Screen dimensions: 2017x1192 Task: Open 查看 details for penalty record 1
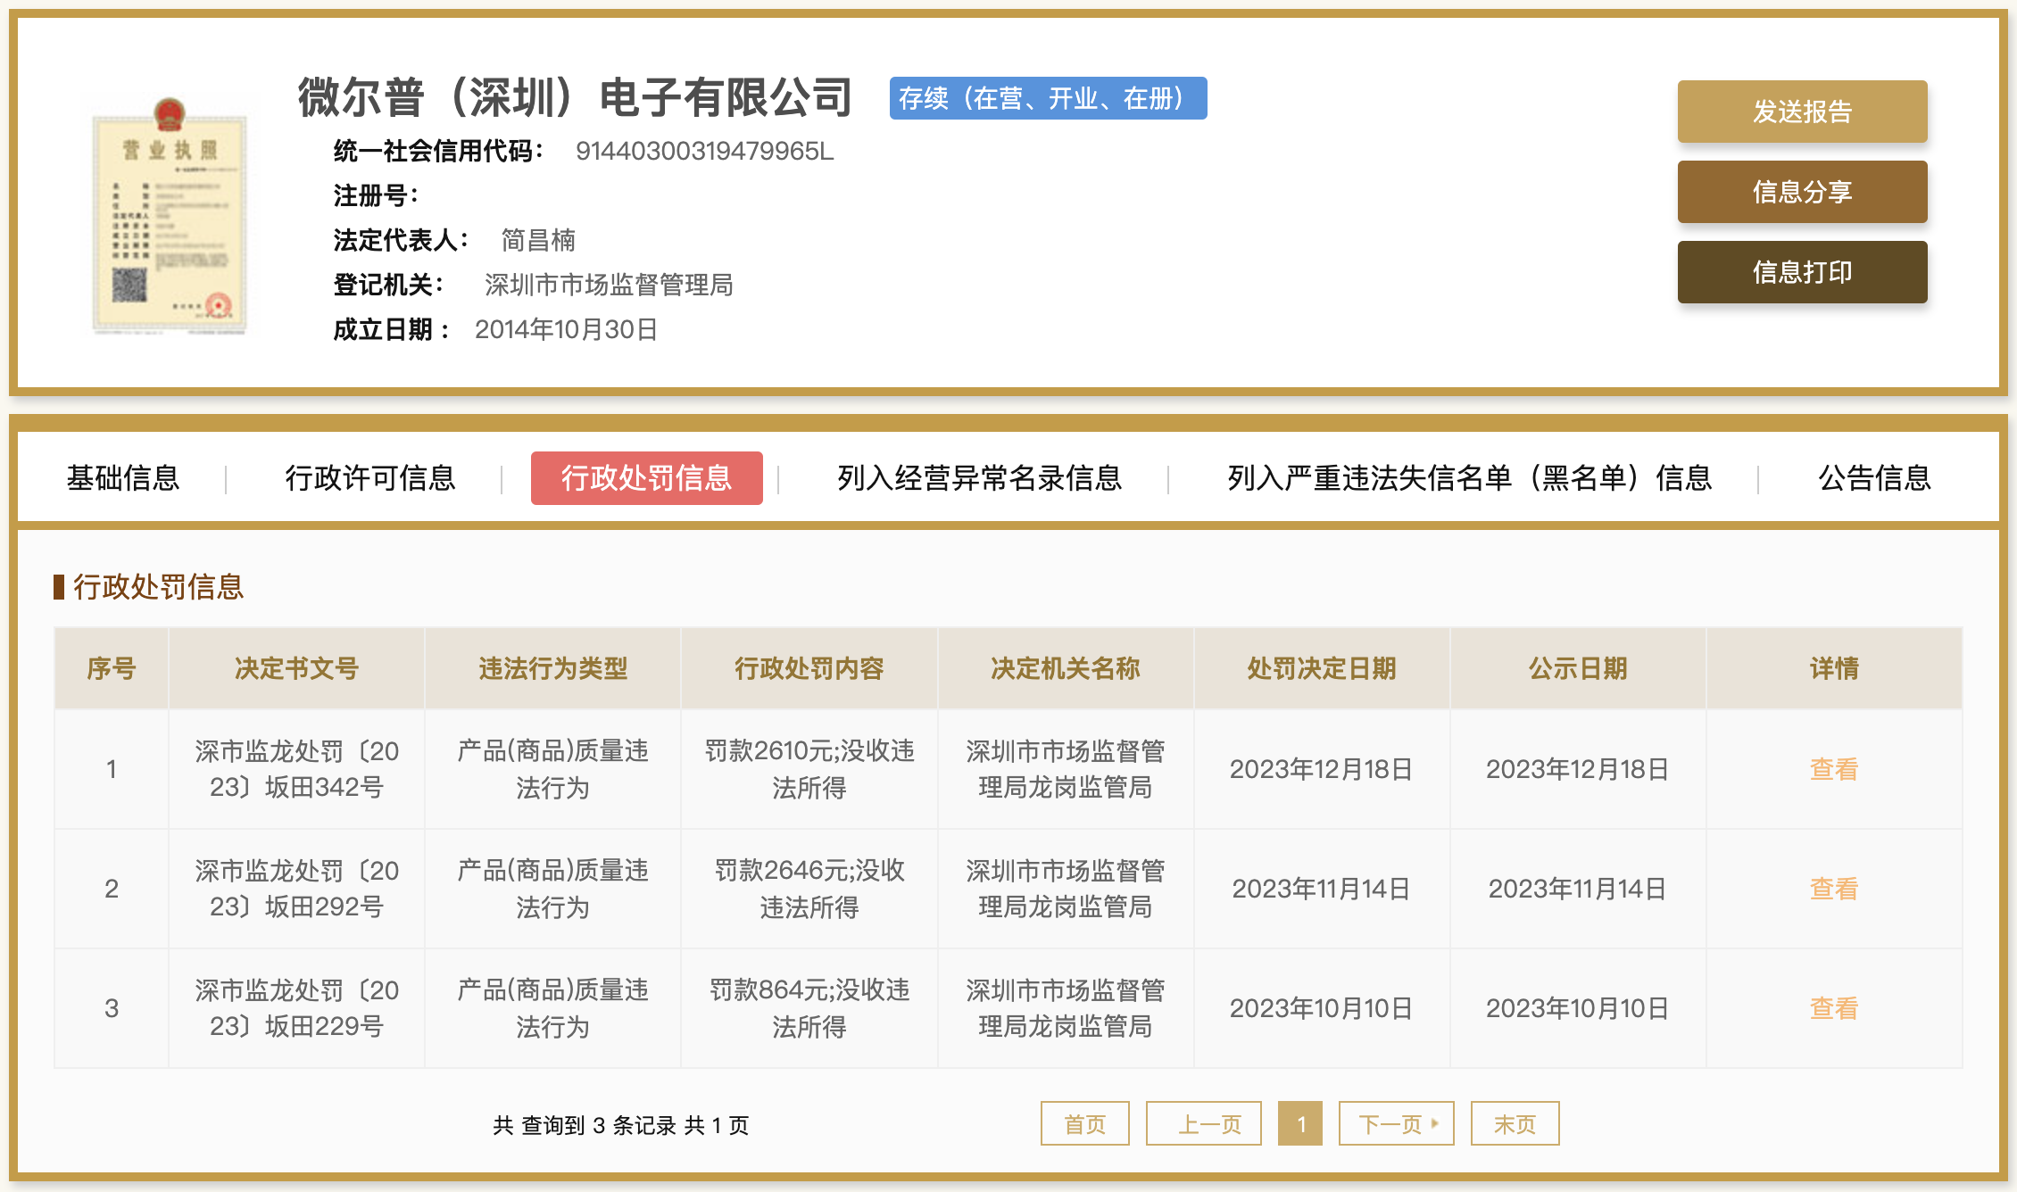[1833, 769]
